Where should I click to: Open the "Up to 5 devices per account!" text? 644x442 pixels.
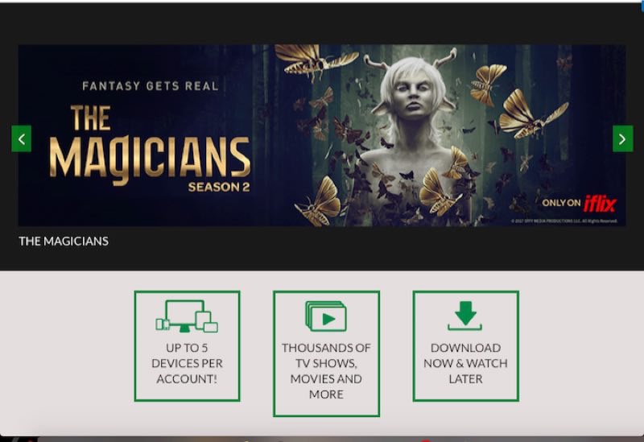(x=187, y=363)
